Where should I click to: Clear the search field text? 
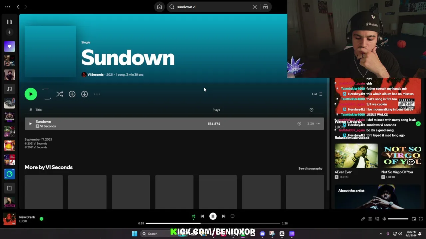tap(255, 7)
